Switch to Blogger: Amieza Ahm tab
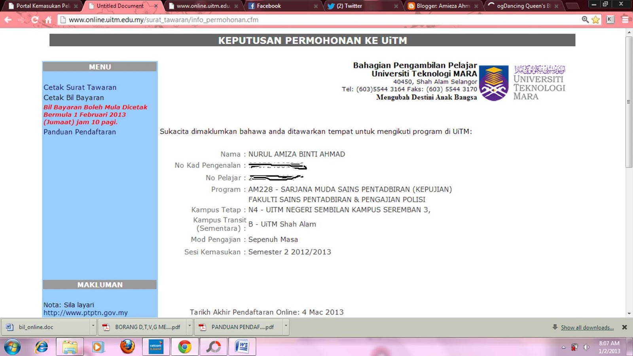 click(x=443, y=6)
